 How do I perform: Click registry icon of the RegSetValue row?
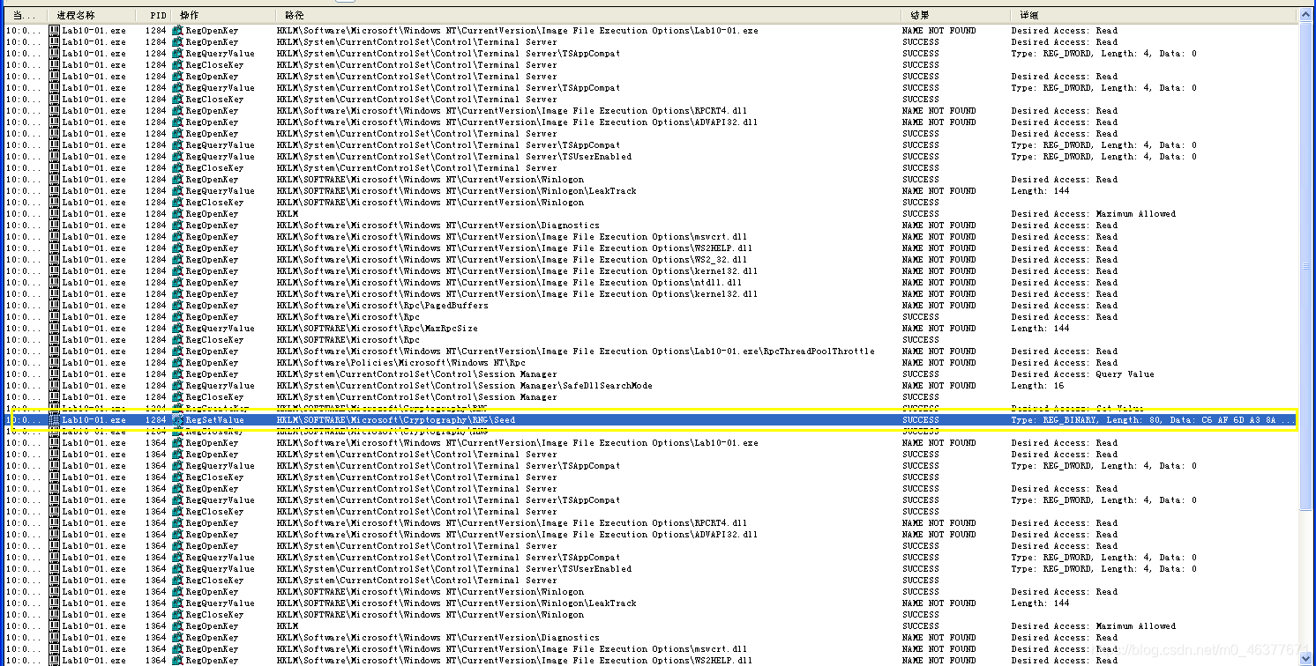pos(177,420)
